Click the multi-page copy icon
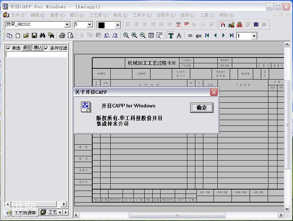The width and height of the screenshot is (293, 221). tap(9, 35)
